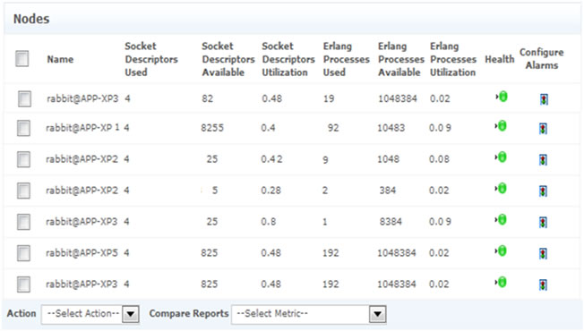Configure alarms for row with 82 sockets available
This screenshot has height=331, width=584.
click(x=544, y=99)
